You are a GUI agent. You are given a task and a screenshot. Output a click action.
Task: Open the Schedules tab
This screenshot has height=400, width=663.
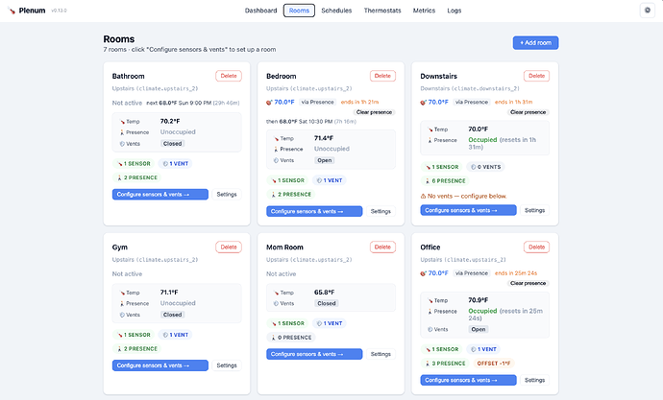pos(336,11)
